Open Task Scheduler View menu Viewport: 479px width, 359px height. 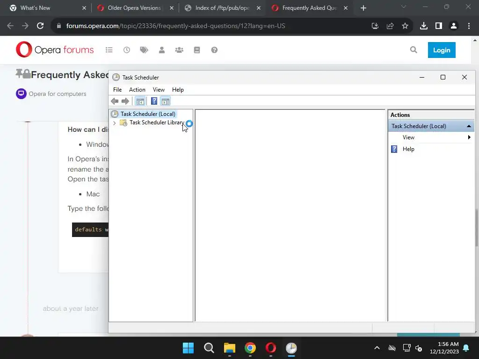(159, 89)
